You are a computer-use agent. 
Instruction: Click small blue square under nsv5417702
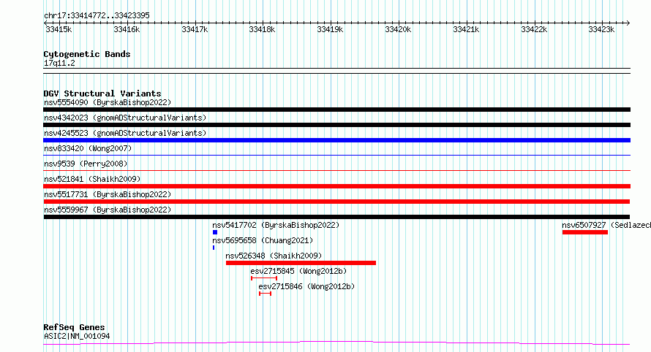pyautogui.click(x=215, y=232)
